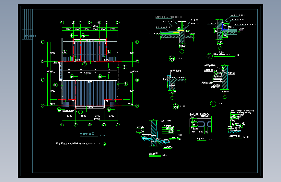Select the 防水做法 detail title
Viewport: 281px width, 182px height.
click(x=153, y=154)
